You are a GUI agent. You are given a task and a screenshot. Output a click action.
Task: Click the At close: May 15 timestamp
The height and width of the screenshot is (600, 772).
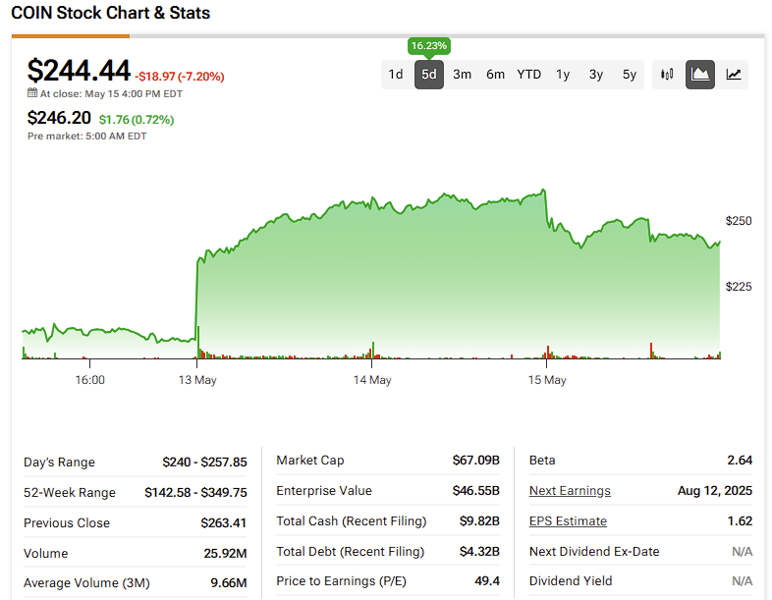111,94
